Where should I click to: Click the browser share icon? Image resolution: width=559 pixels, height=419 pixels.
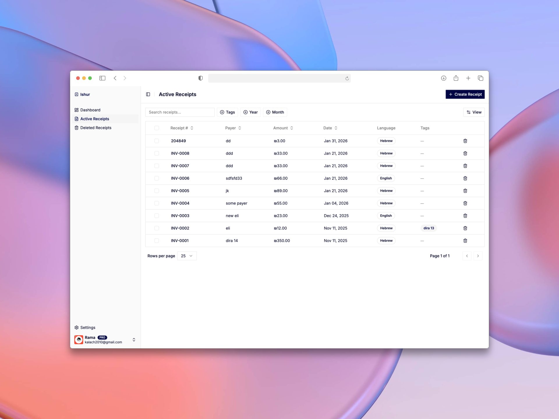click(x=456, y=78)
